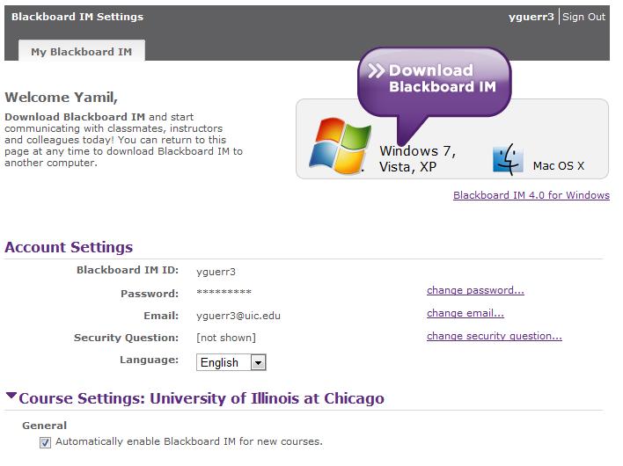Click the masked password value
623x466 pixels.
click(224, 292)
